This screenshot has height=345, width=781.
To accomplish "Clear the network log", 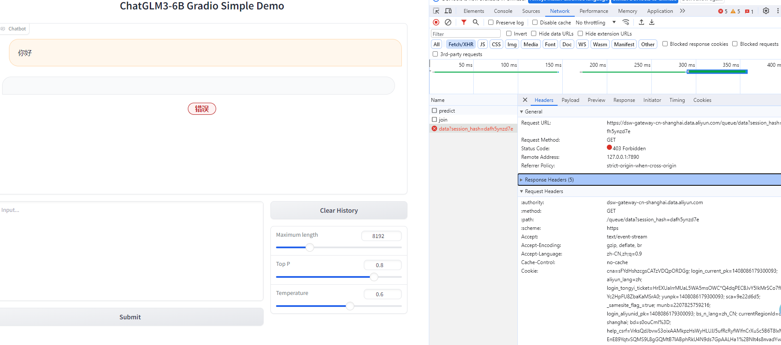I will pyautogui.click(x=448, y=22).
